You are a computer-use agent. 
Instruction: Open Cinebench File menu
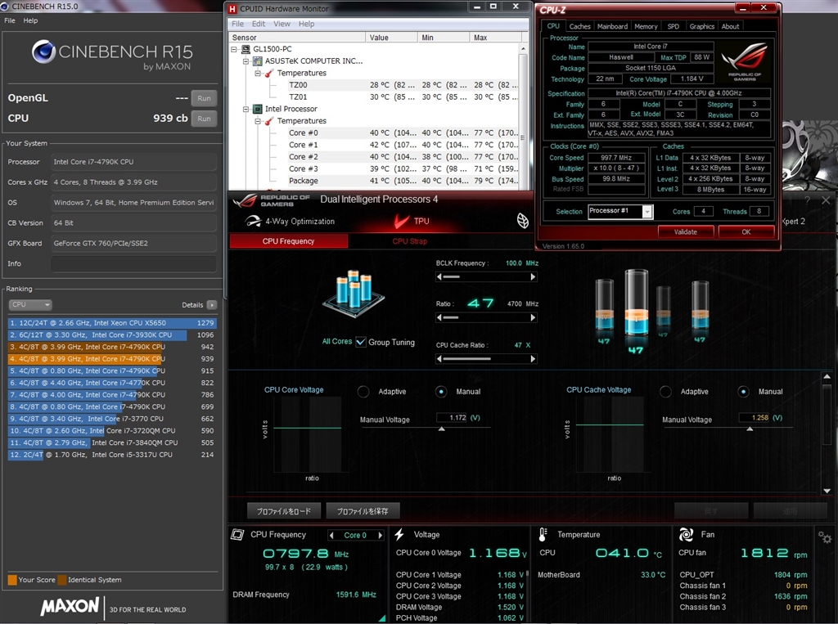click(10, 20)
